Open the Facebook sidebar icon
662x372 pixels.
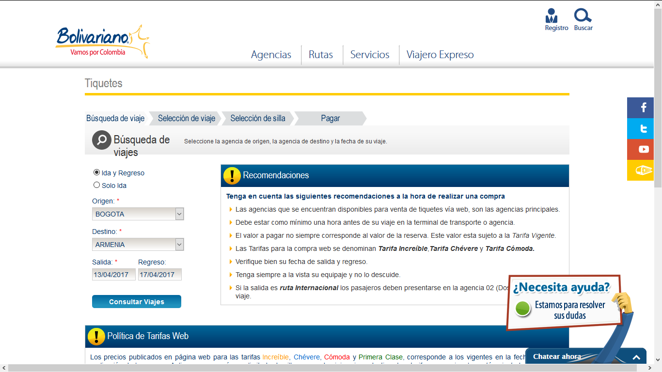click(x=643, y=108)
